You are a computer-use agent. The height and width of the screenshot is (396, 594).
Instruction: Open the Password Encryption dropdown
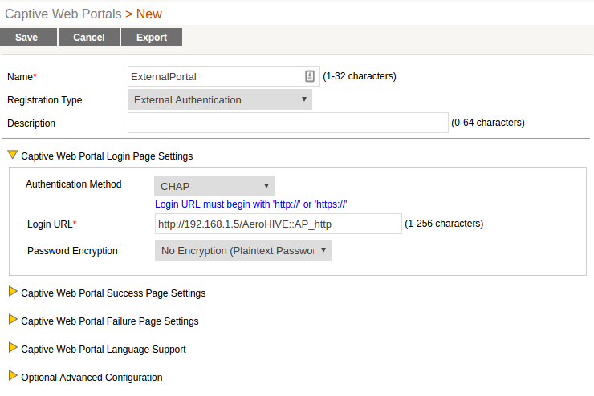coord(242,250)
